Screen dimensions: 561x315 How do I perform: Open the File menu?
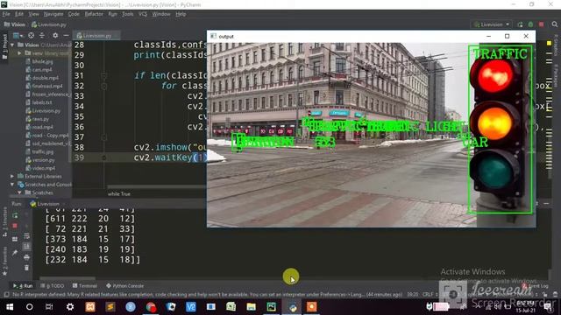tap(6, 14)
